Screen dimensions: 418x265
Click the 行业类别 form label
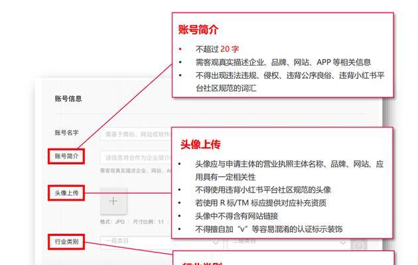coord(66,242)
